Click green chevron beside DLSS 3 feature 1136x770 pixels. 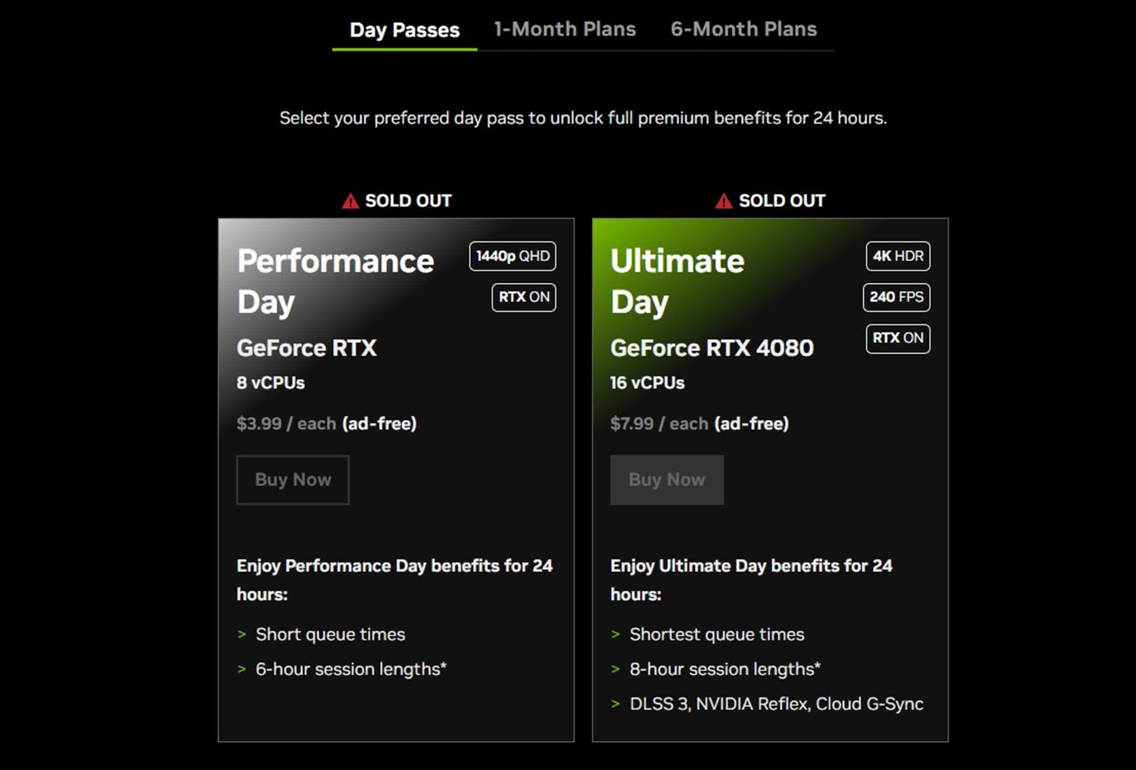(x=616, y=704)
